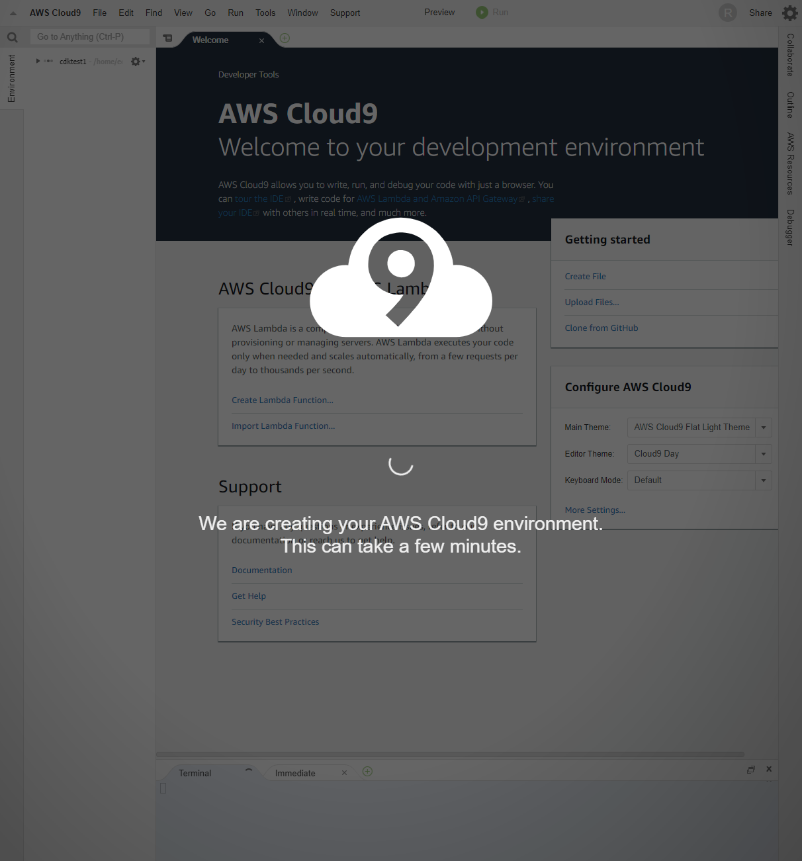Open the Keyboard Mode dropdown
802x861 pixels.
699,480
